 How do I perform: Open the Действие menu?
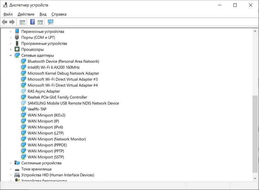pos(26,14)
